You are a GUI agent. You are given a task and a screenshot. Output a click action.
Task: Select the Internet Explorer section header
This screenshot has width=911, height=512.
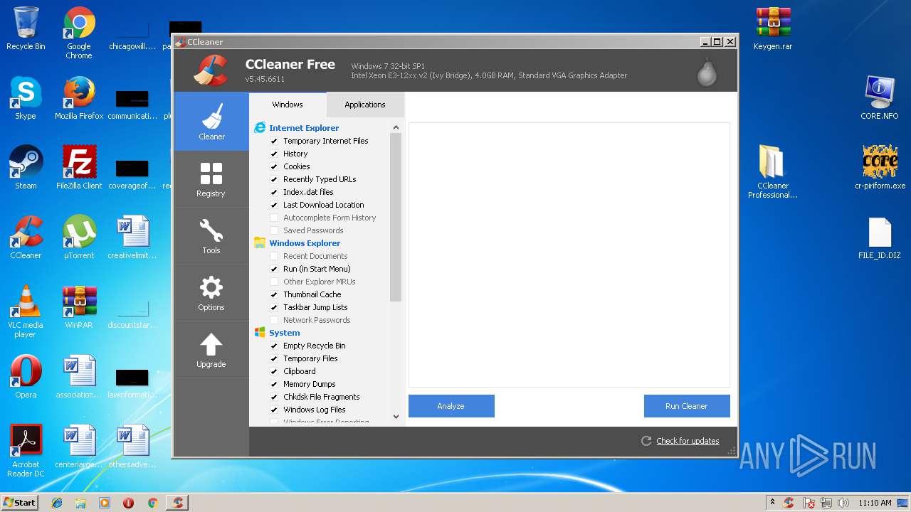[304, 128]
